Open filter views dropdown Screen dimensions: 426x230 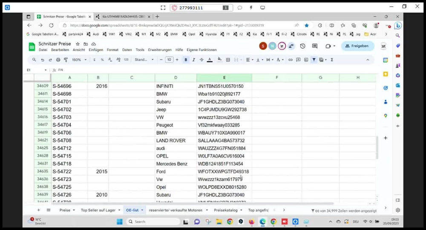point(323,60)
